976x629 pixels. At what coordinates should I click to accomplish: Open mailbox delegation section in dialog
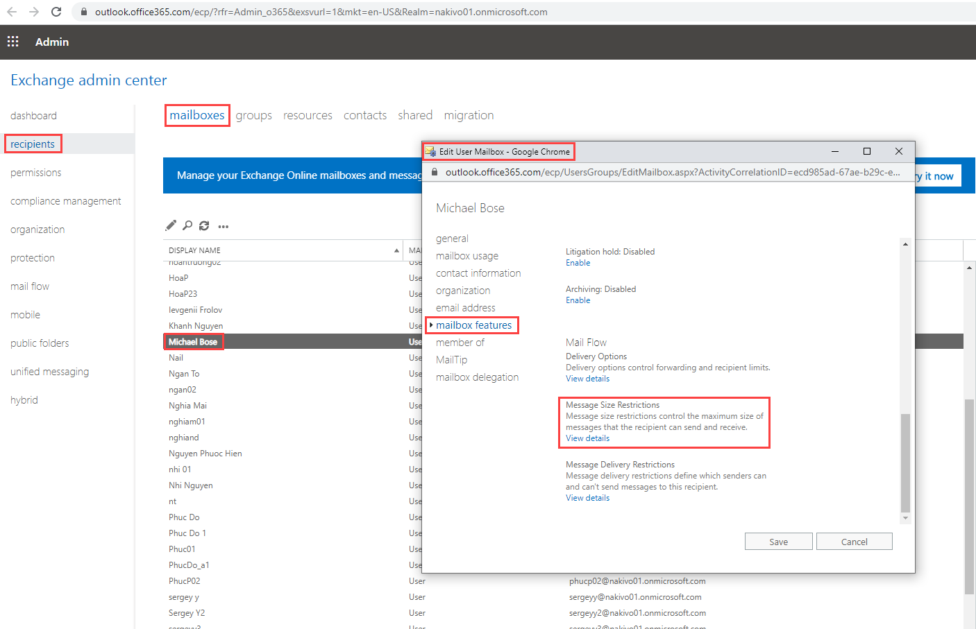pyautogui.click(x=477, y=377)
